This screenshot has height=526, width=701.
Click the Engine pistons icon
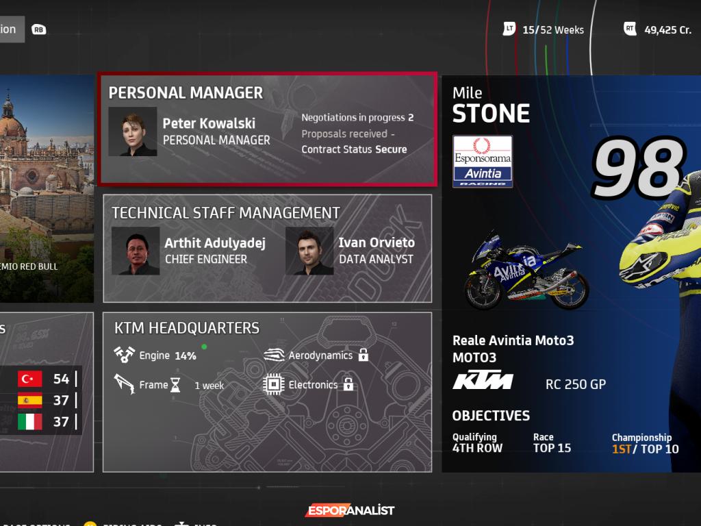124,355
